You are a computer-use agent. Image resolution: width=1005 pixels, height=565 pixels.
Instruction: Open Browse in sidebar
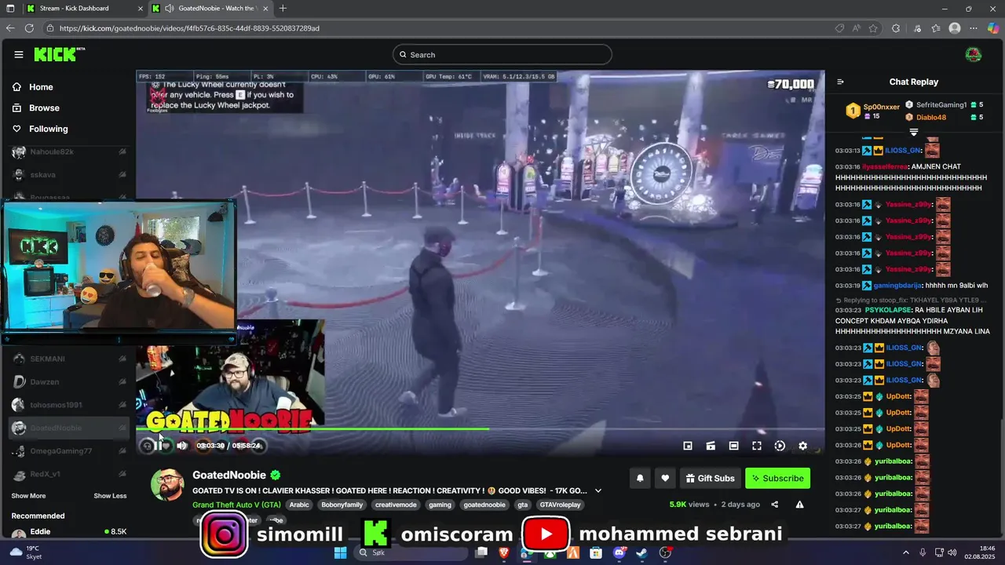click(x=36, y=108)
